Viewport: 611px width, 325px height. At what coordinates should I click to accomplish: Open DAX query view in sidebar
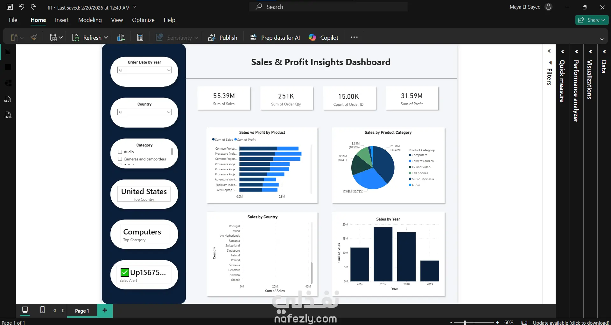tap(8, 99)
